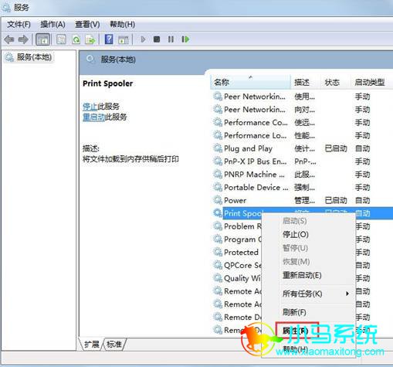The width and height of the screenshot is (393, 367).
Task: Click the Stop service square icon
Action: [x=157, y=39]
